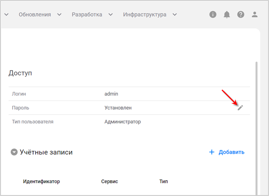Click the Администратор user type value
This screenshot has width=269, height=196.
click(x=123, y=121)
